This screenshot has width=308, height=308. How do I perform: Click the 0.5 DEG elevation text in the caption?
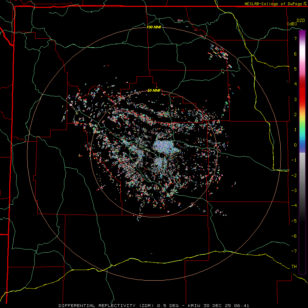click(168, 306)
